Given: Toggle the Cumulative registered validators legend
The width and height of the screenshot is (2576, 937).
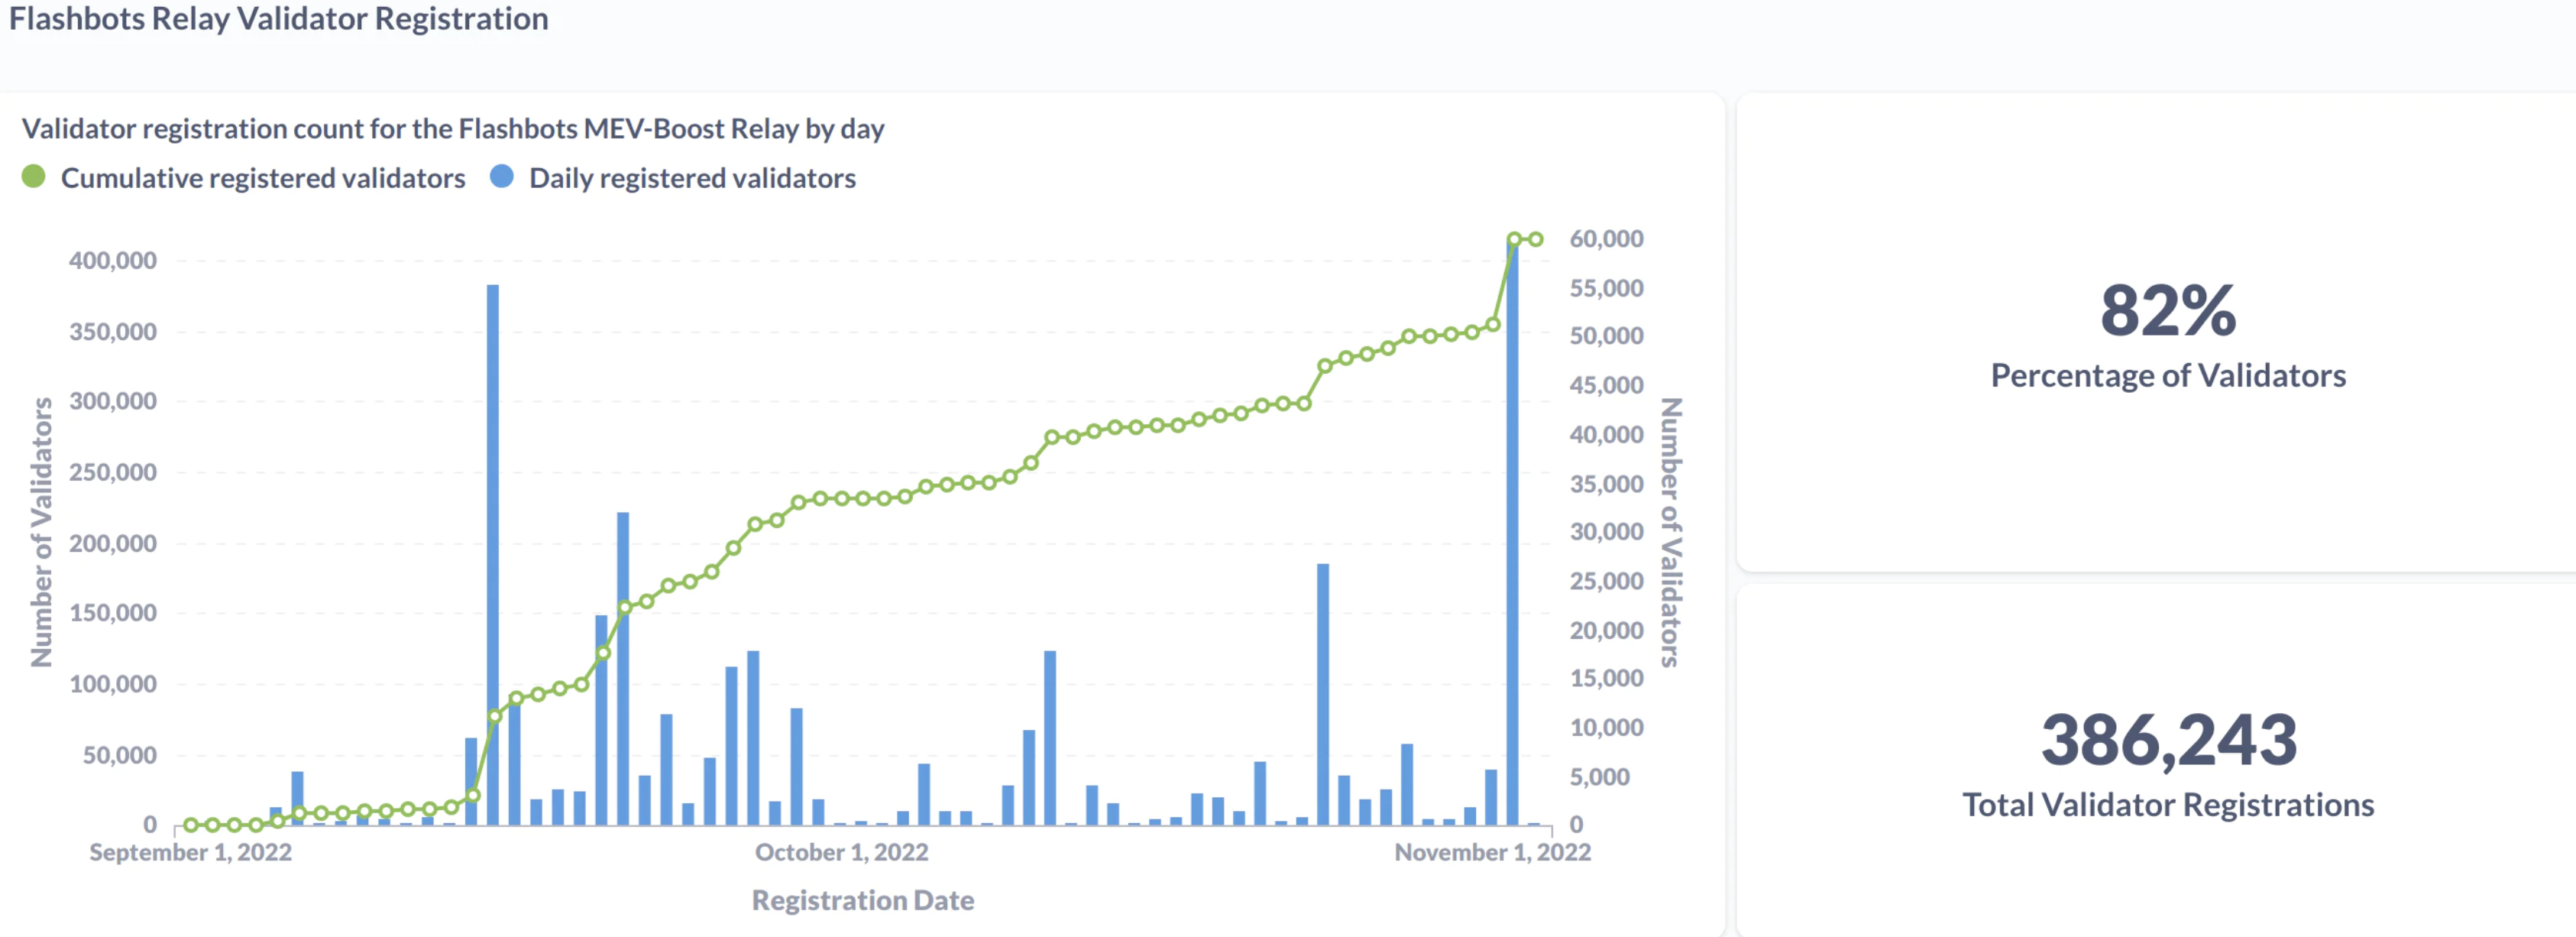Looking at the screenshot, I should pyautogui.click(x=244, y=178).
